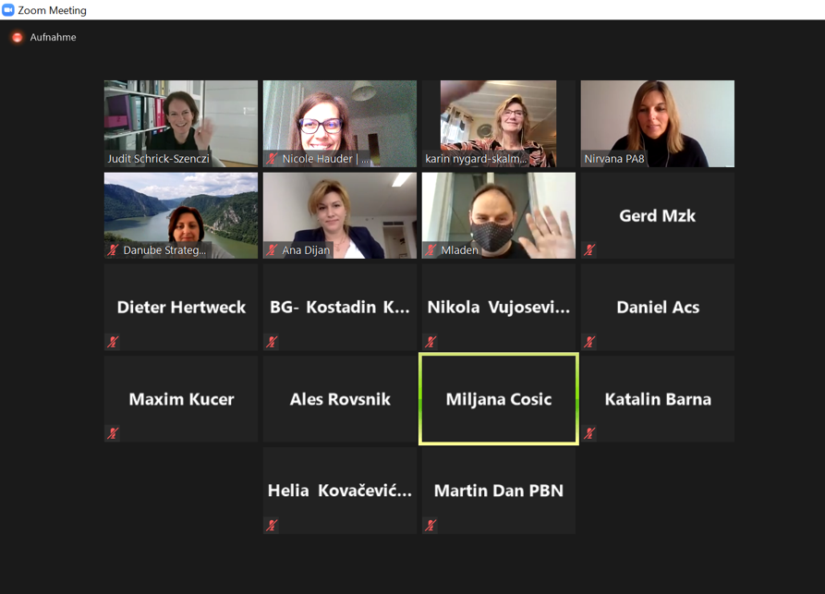Click muted mic icon on Maxim Kucer tile
This screenshot has width=825, height=594.
coord(113,433)
